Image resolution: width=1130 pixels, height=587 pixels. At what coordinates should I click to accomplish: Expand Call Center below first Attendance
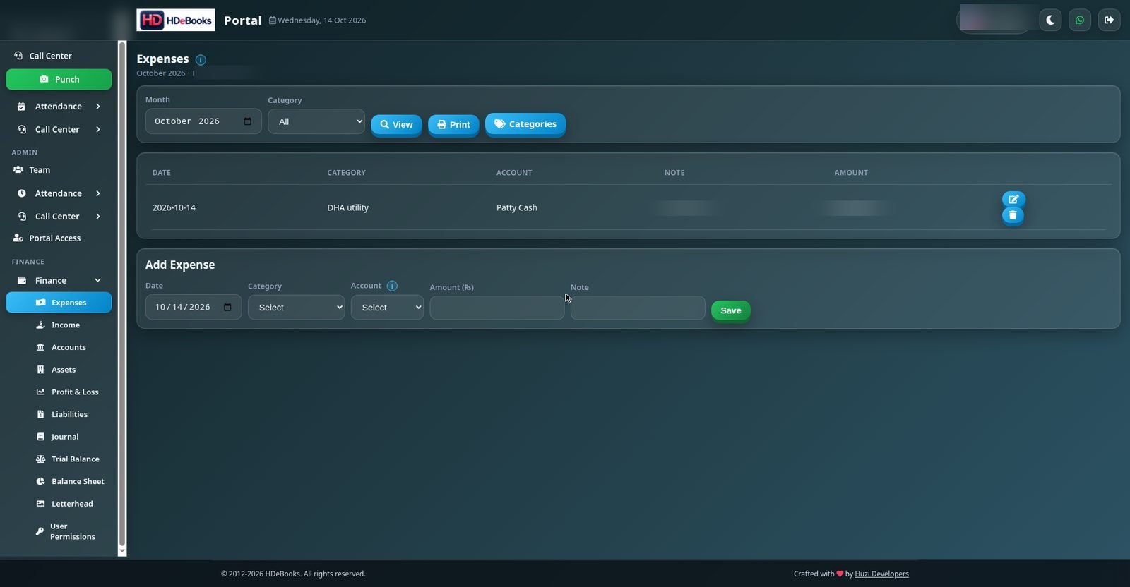pyautogui.click(x=59, y=129)
